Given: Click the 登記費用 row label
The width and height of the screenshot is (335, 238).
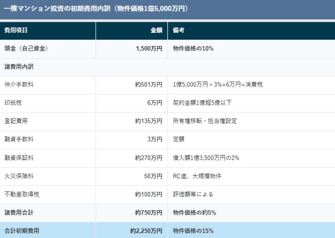Looking at the screenshot, I should point(16,121).
